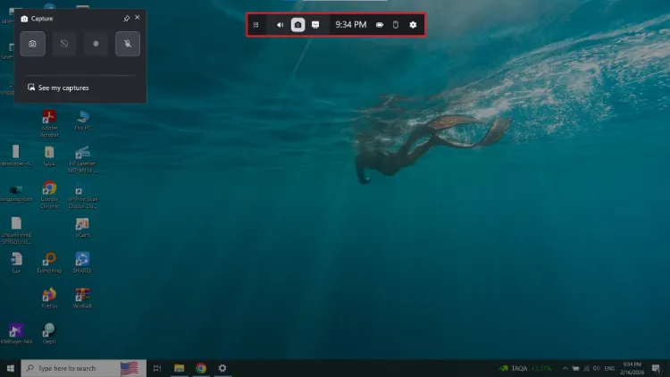Select the HP LaserJet MFP desktop icon

click(82, 159)
